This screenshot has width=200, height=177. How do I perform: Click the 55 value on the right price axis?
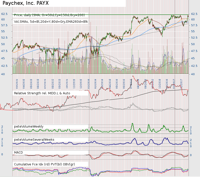pyautogui.click(x=193, y=31)
